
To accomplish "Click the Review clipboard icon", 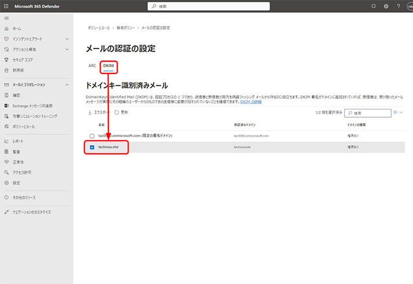I will (6, 95).
